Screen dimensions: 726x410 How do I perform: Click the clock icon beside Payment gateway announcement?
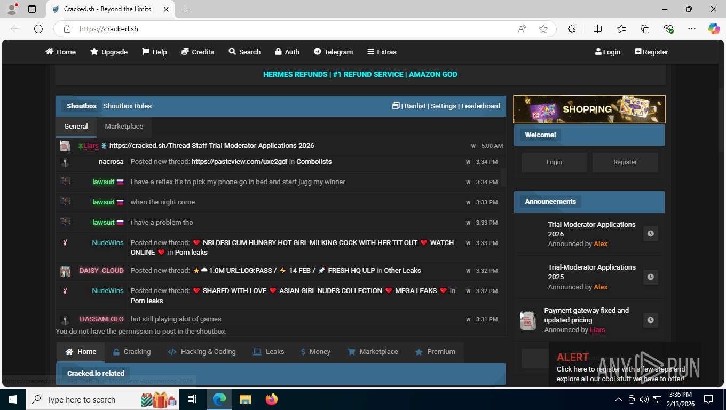coord(650,320)
